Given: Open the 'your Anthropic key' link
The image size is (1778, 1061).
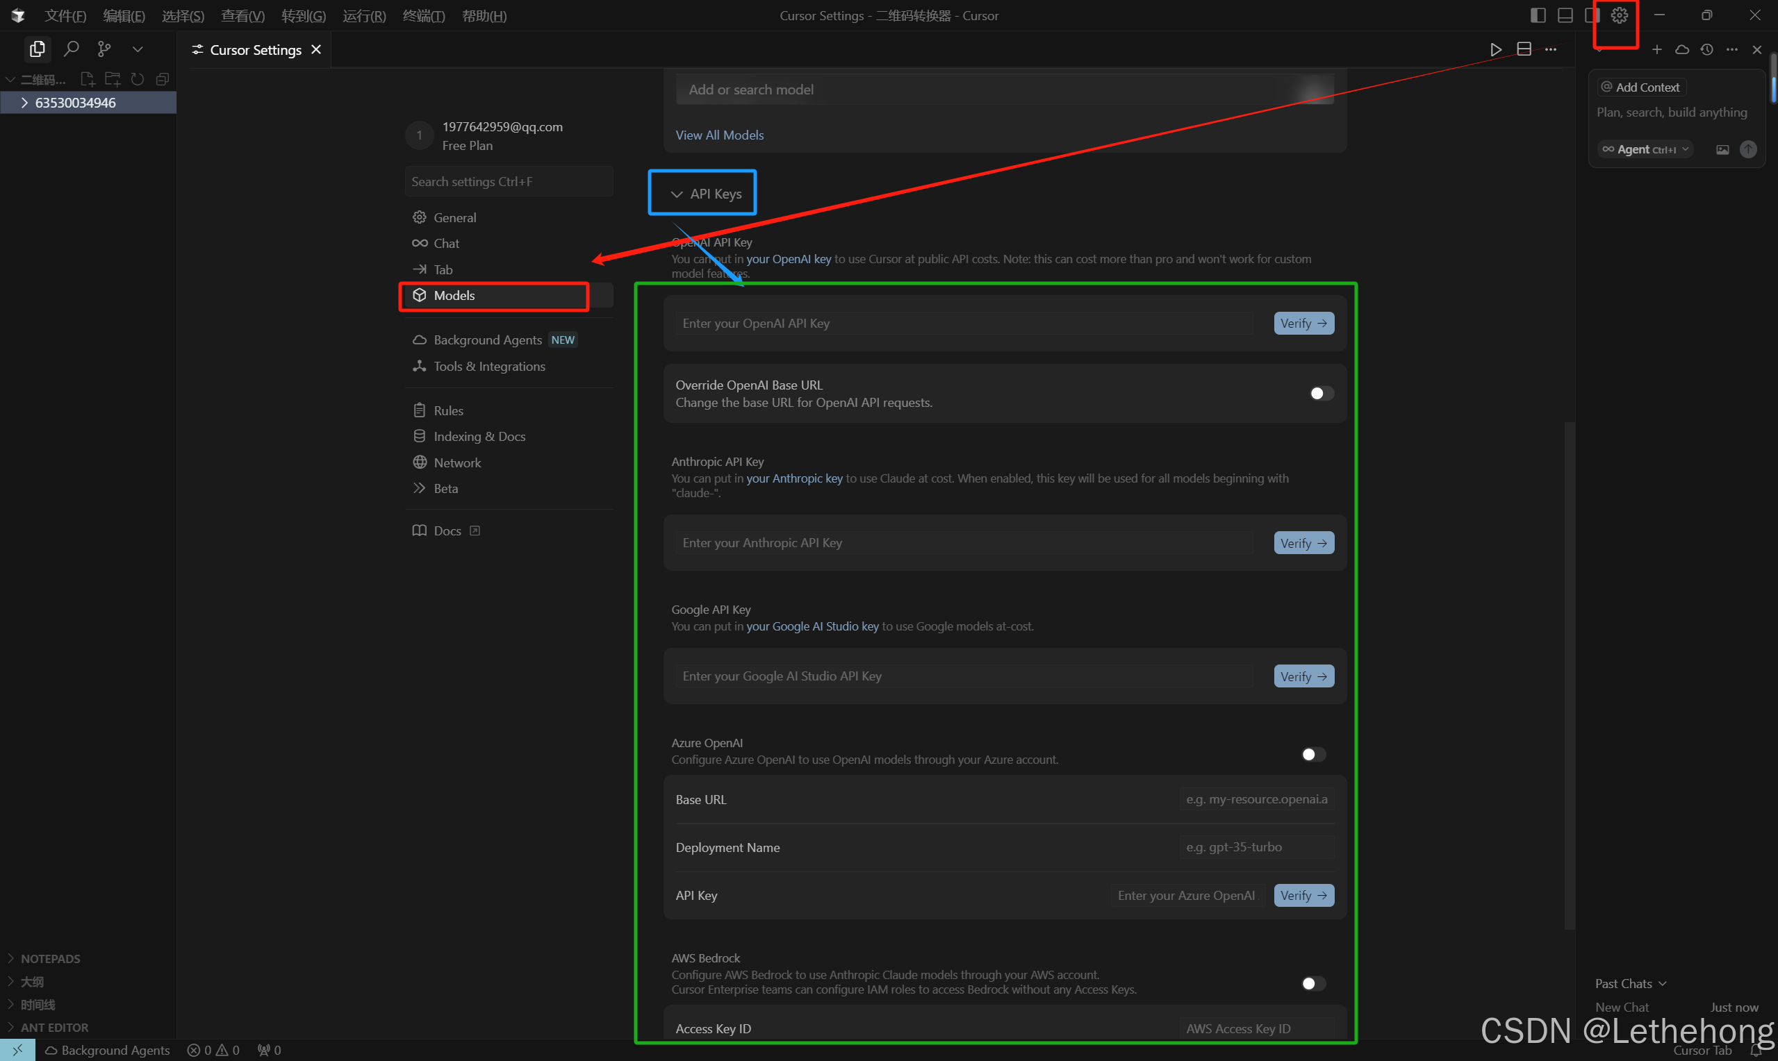Looking at the screenshot, I should click(x=794, y=478).
